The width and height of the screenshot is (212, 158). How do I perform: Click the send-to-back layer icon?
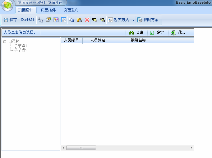(x=102, y=20)
